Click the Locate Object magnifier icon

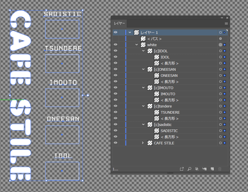tap(189, 169)
